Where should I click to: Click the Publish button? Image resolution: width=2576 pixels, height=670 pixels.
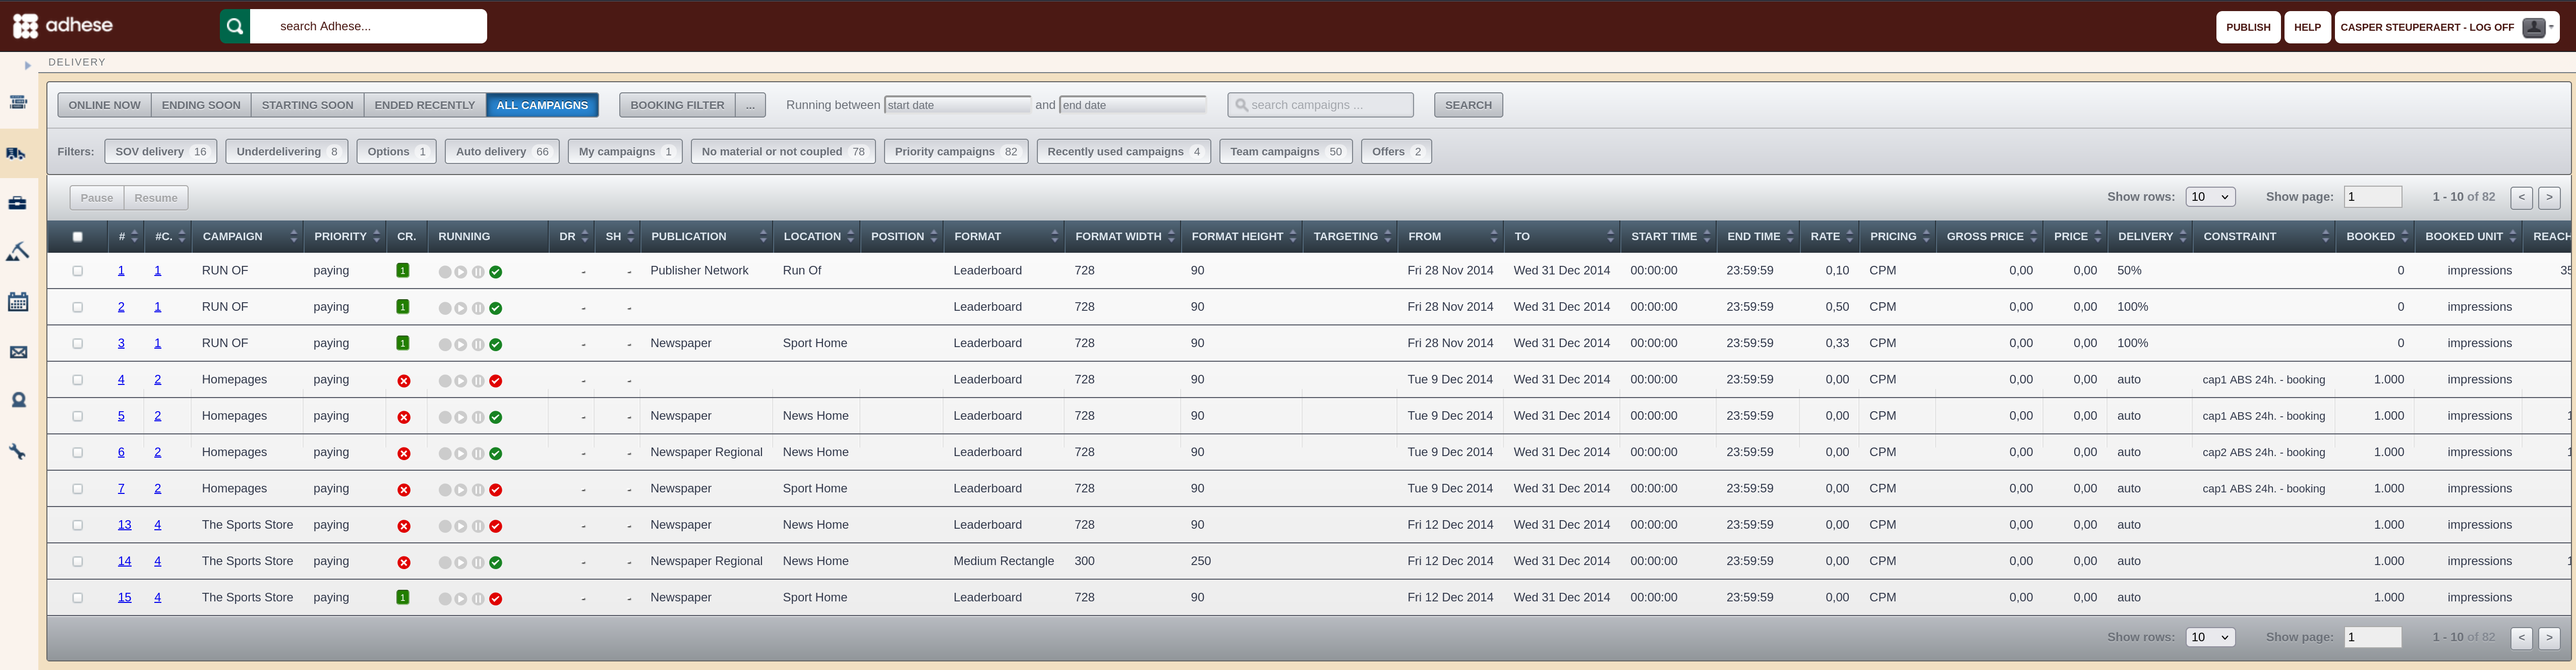point(2248,27)
